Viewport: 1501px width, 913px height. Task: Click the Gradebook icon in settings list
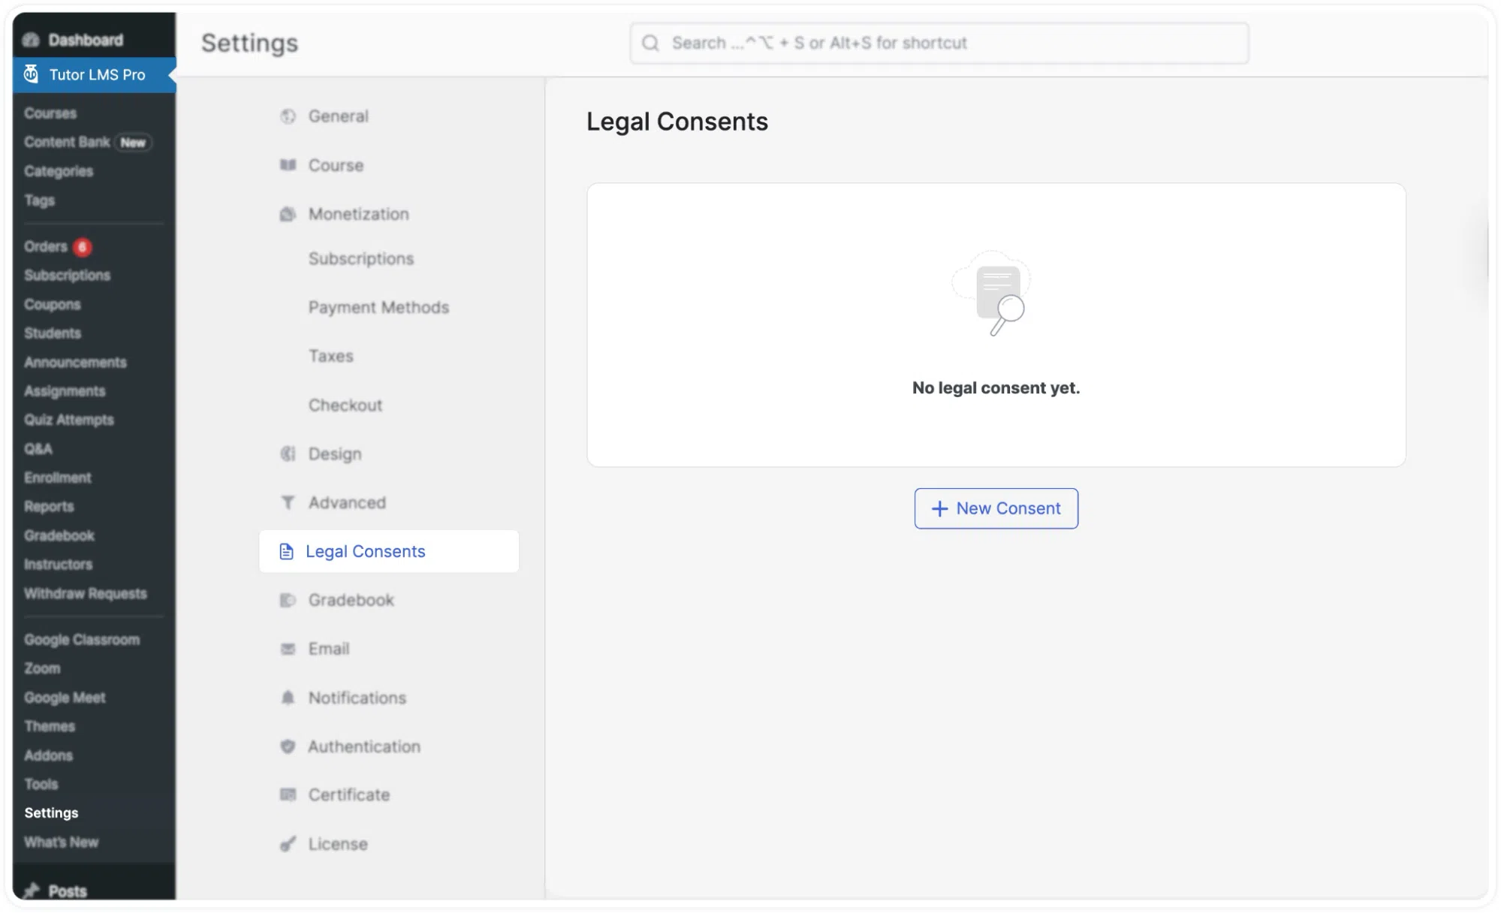pos(288,600)
